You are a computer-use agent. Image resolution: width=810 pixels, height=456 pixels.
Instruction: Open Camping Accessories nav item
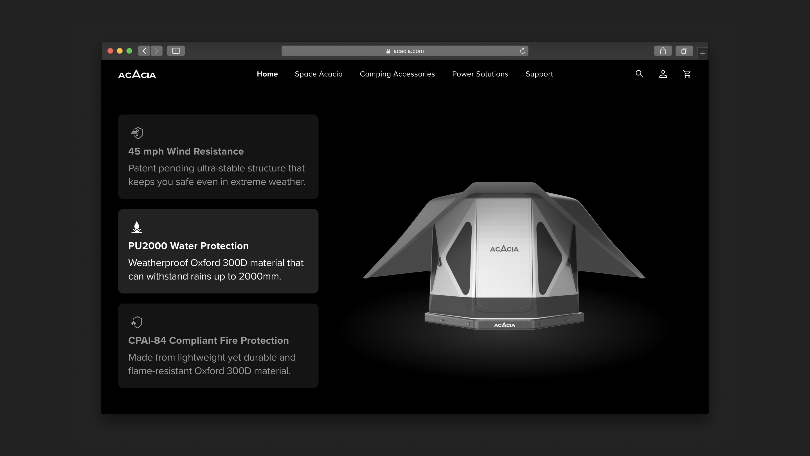(x=397, y=74)
